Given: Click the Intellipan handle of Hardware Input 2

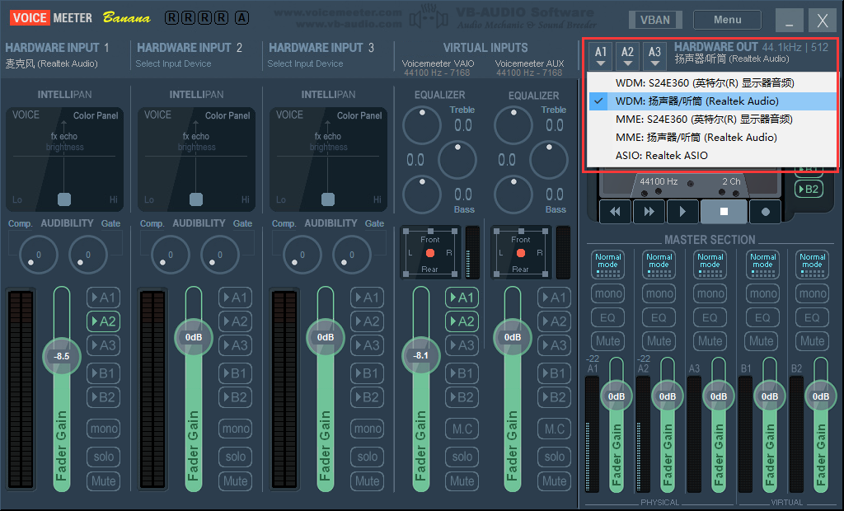Looking at the screenshot, I should click(x=196, y=199).
